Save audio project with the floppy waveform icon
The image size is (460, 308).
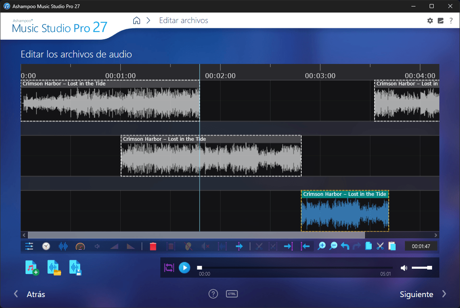(75, 268)
